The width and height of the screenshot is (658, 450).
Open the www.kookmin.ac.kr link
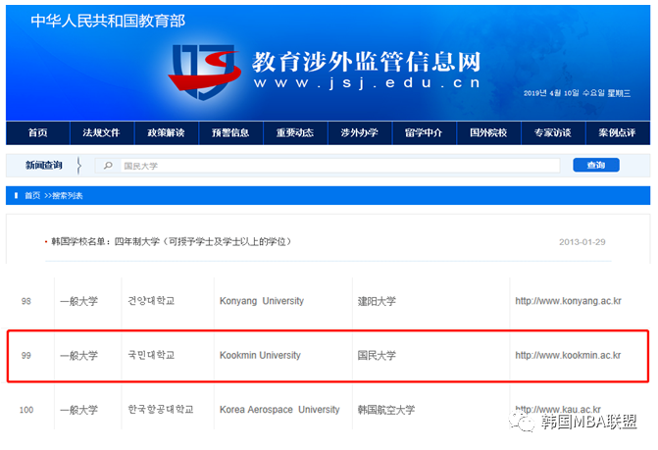pyautogui.click(x=568, y=356)
